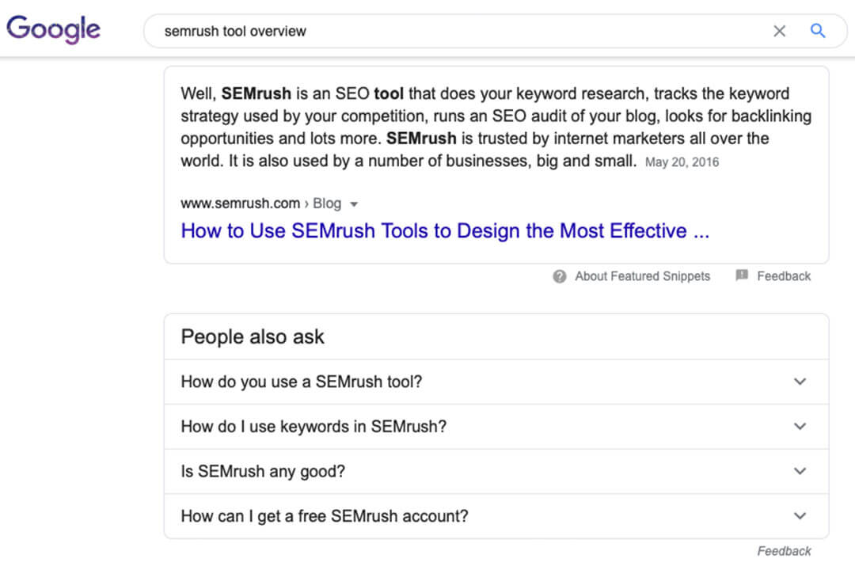
Task: Click the 'May 20, 2016' snippet date
Action: 682,162
